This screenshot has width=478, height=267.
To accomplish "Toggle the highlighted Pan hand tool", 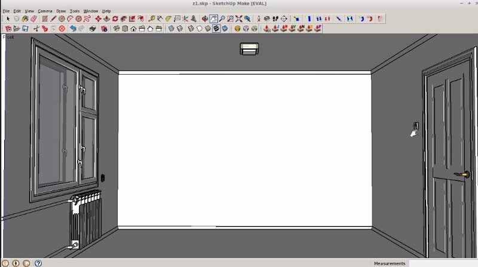I will tap(213, 19).
